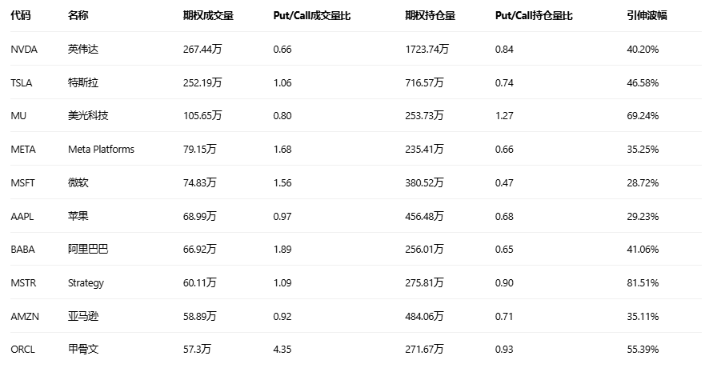
Task: Open Meta Platforms stock name
Action: tap(101, 150)
